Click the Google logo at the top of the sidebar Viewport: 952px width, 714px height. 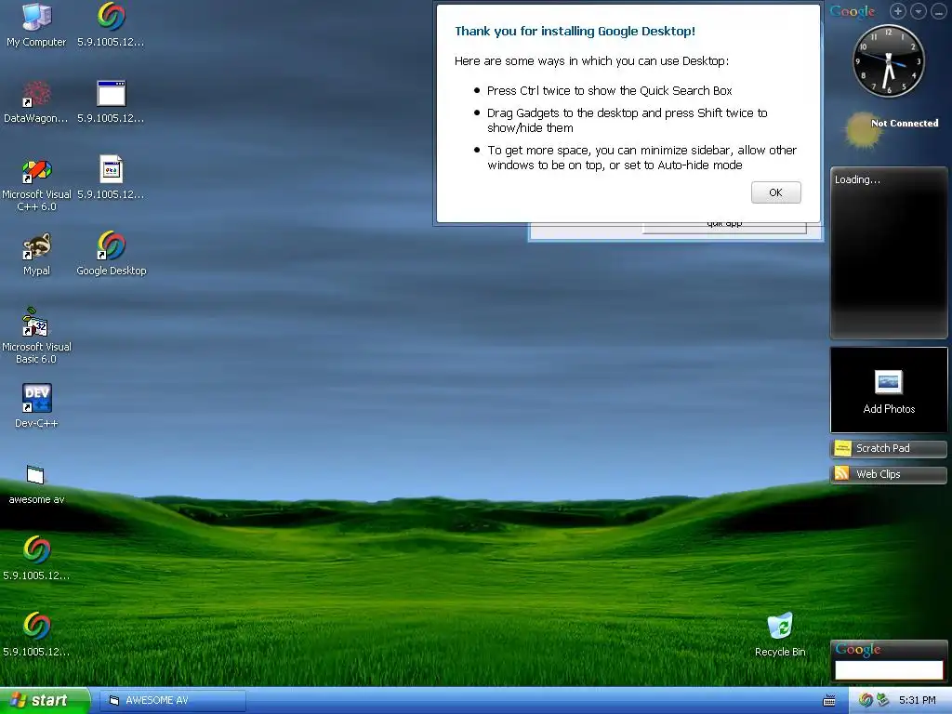click(853, 11)
